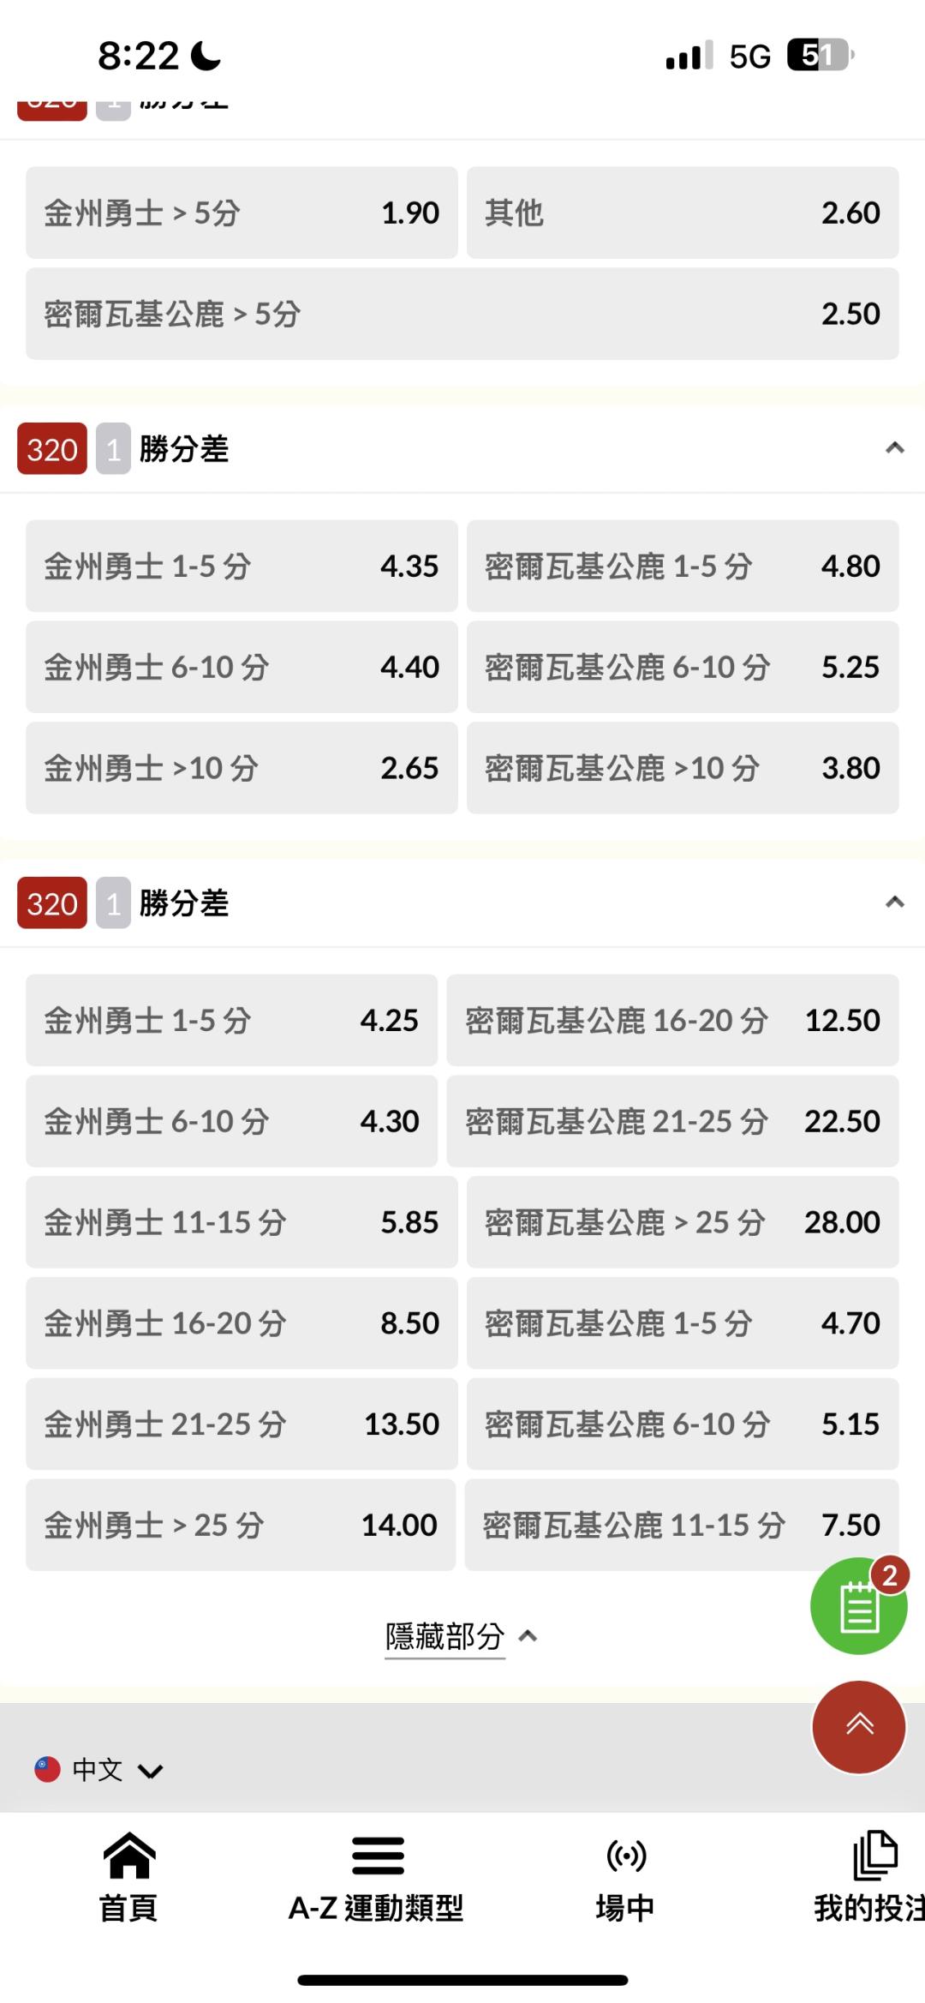Click the 隱藏部分 link
Image resolution: width=925 pixels, height=2003 pixels.
(445, 1637)
